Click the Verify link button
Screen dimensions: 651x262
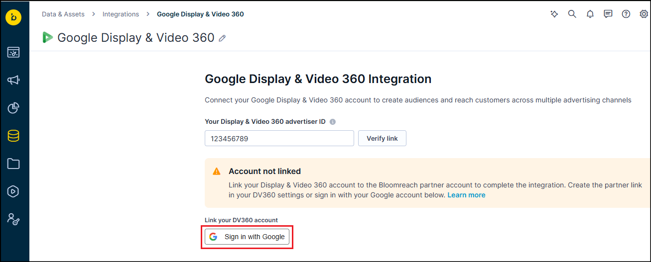[382, 138]
